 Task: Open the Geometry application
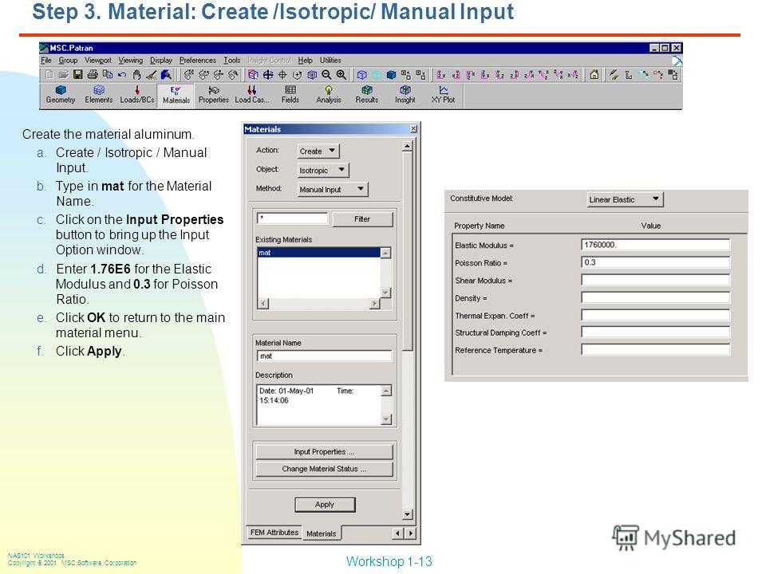(61, 95)
